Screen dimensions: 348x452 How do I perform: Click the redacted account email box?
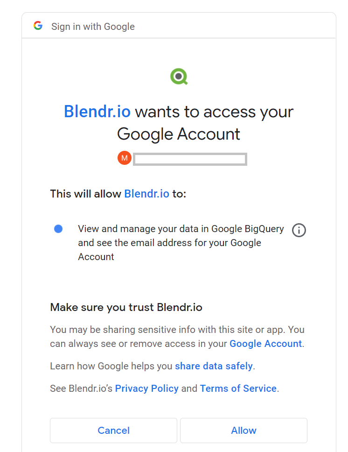click(x=190, y=159)
